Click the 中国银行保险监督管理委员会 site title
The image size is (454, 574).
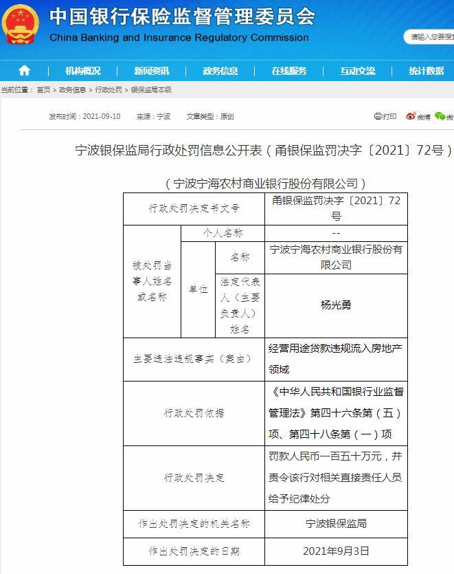pos(182,16)
